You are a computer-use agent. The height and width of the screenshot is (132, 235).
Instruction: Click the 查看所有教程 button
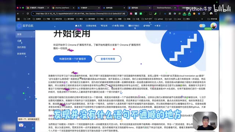[108, 59]
